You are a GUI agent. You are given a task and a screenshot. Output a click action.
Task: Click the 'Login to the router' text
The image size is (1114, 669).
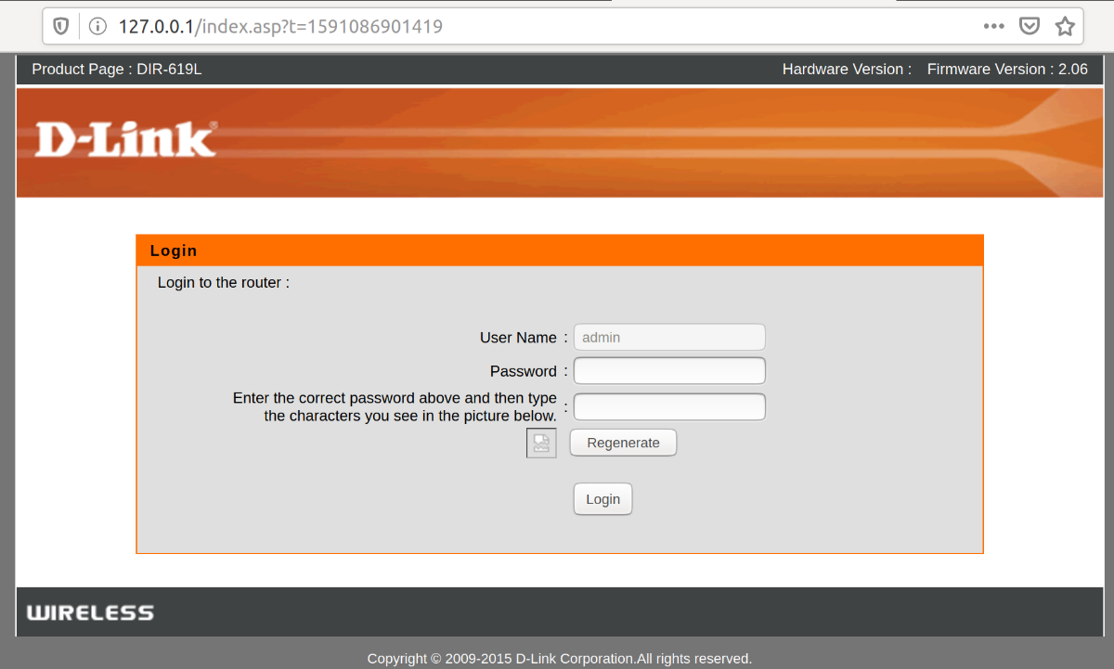[x=224, y=283]
